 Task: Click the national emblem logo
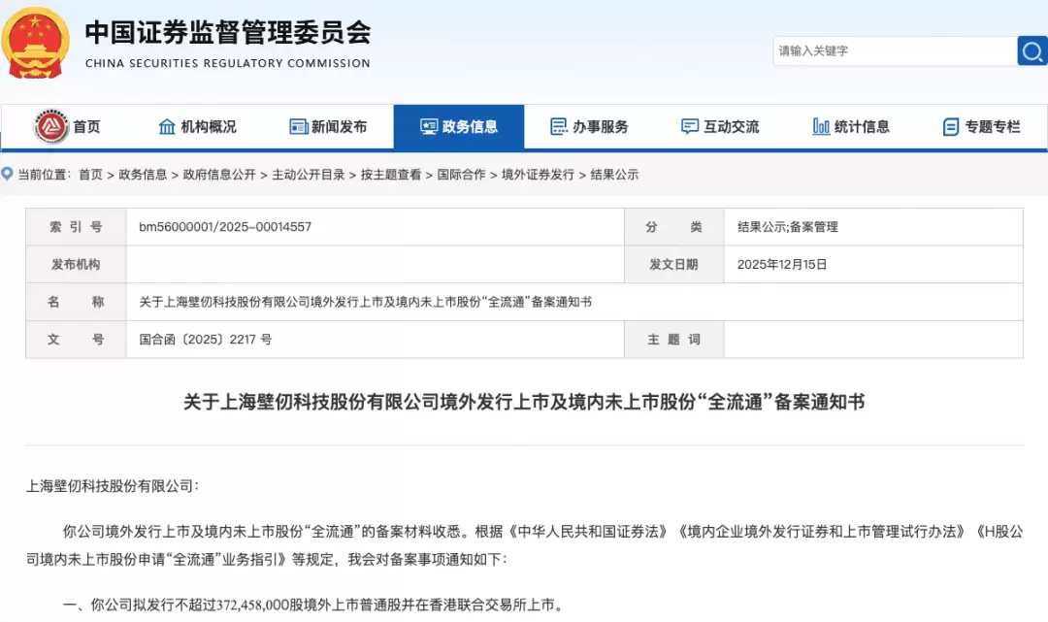(36, 44)
